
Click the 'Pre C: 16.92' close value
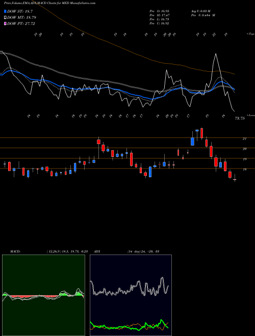[x=160, y=23]
